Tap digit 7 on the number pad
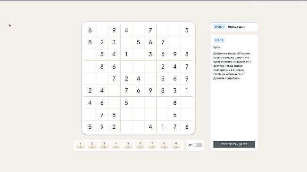The image size is (307, 172). (x=152, y=145)
